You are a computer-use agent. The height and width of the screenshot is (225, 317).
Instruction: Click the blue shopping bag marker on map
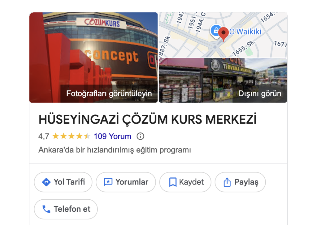pyautogui.click(x=215, y=31)
